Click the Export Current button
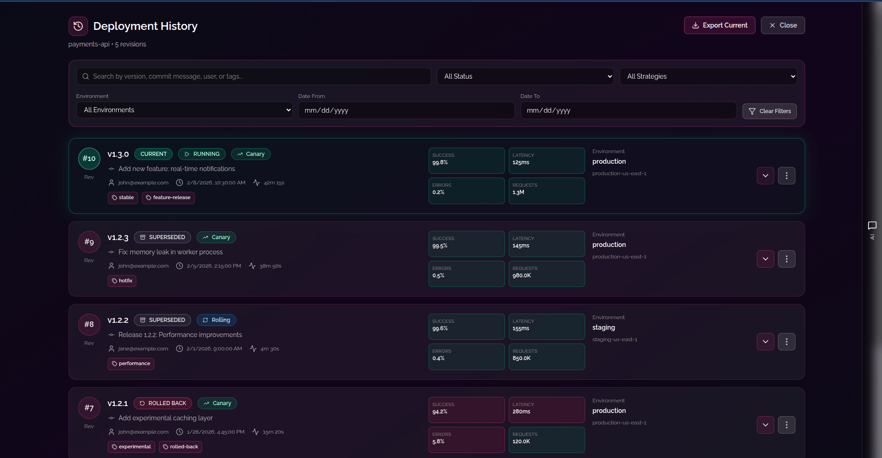882x458 pixels. 720,25
